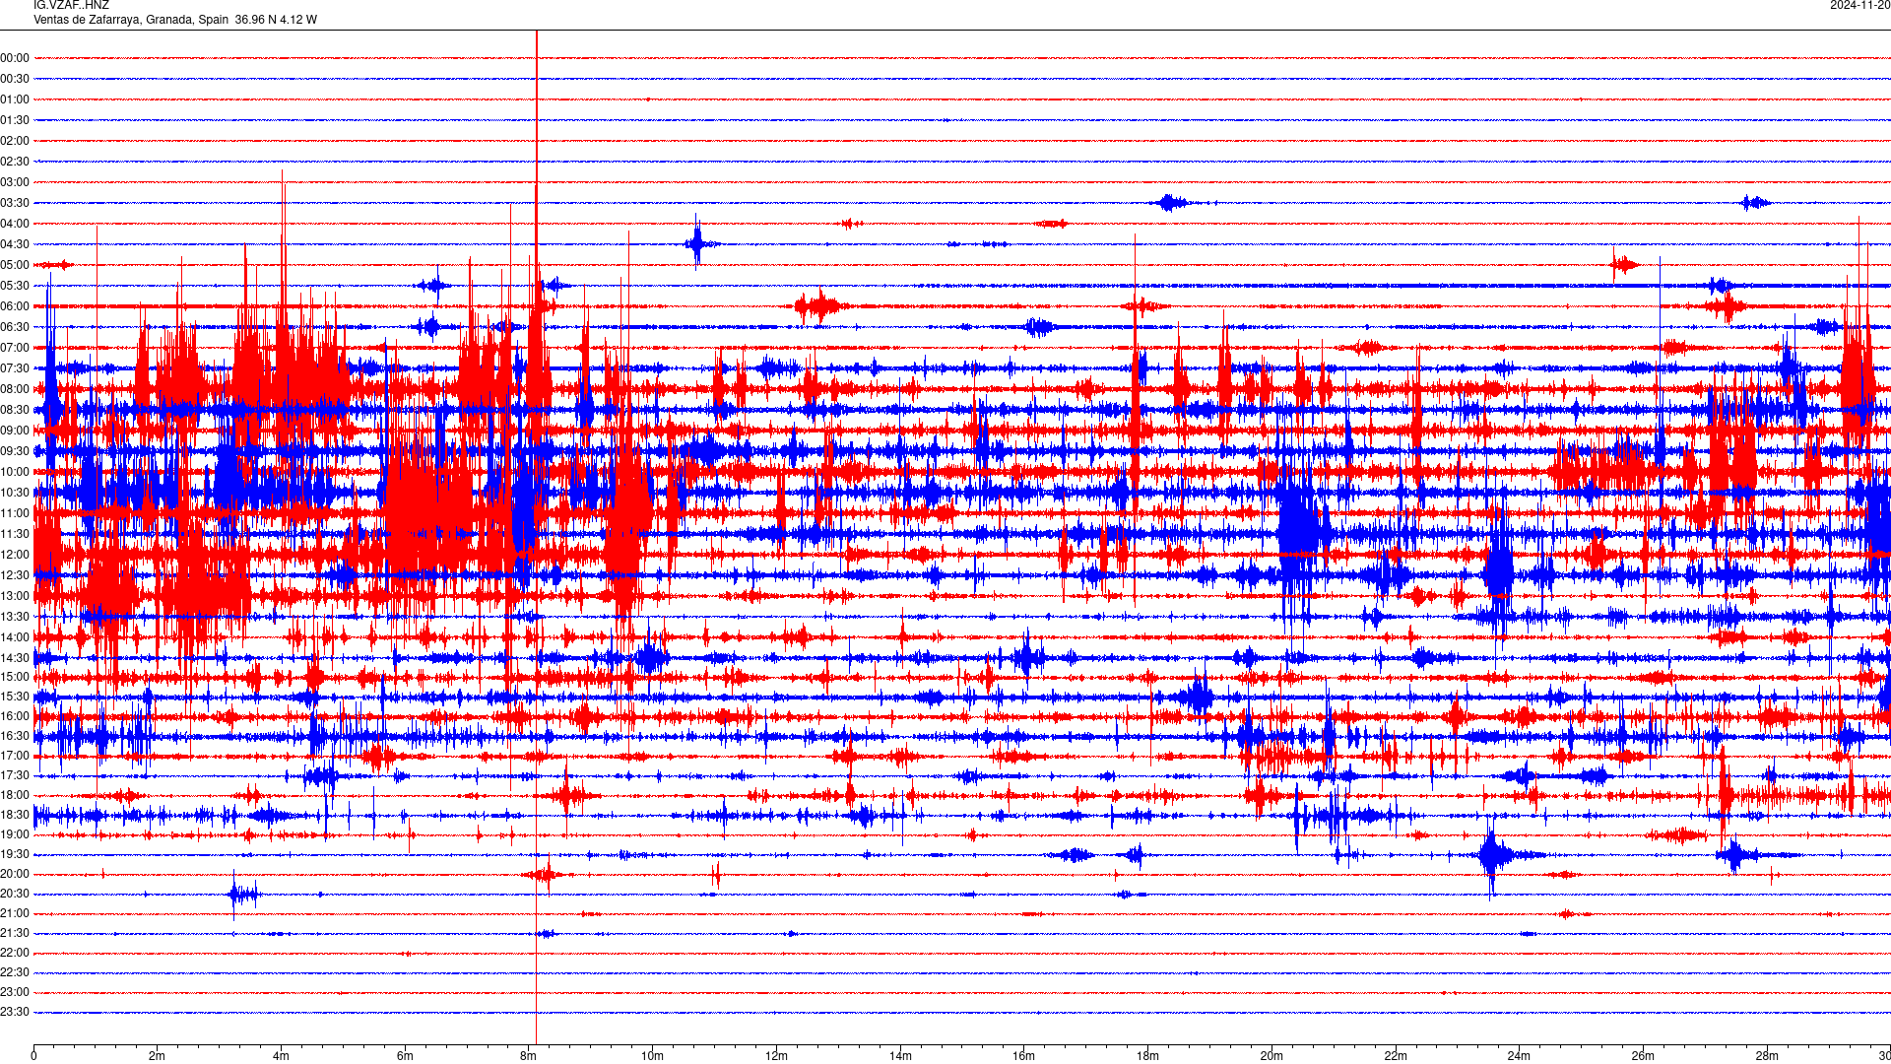Image resolution: width=1891 pixels, height=1064 pixels.
Task: Select the 23:30 trace time label
Action: [x=15, y=1012]
